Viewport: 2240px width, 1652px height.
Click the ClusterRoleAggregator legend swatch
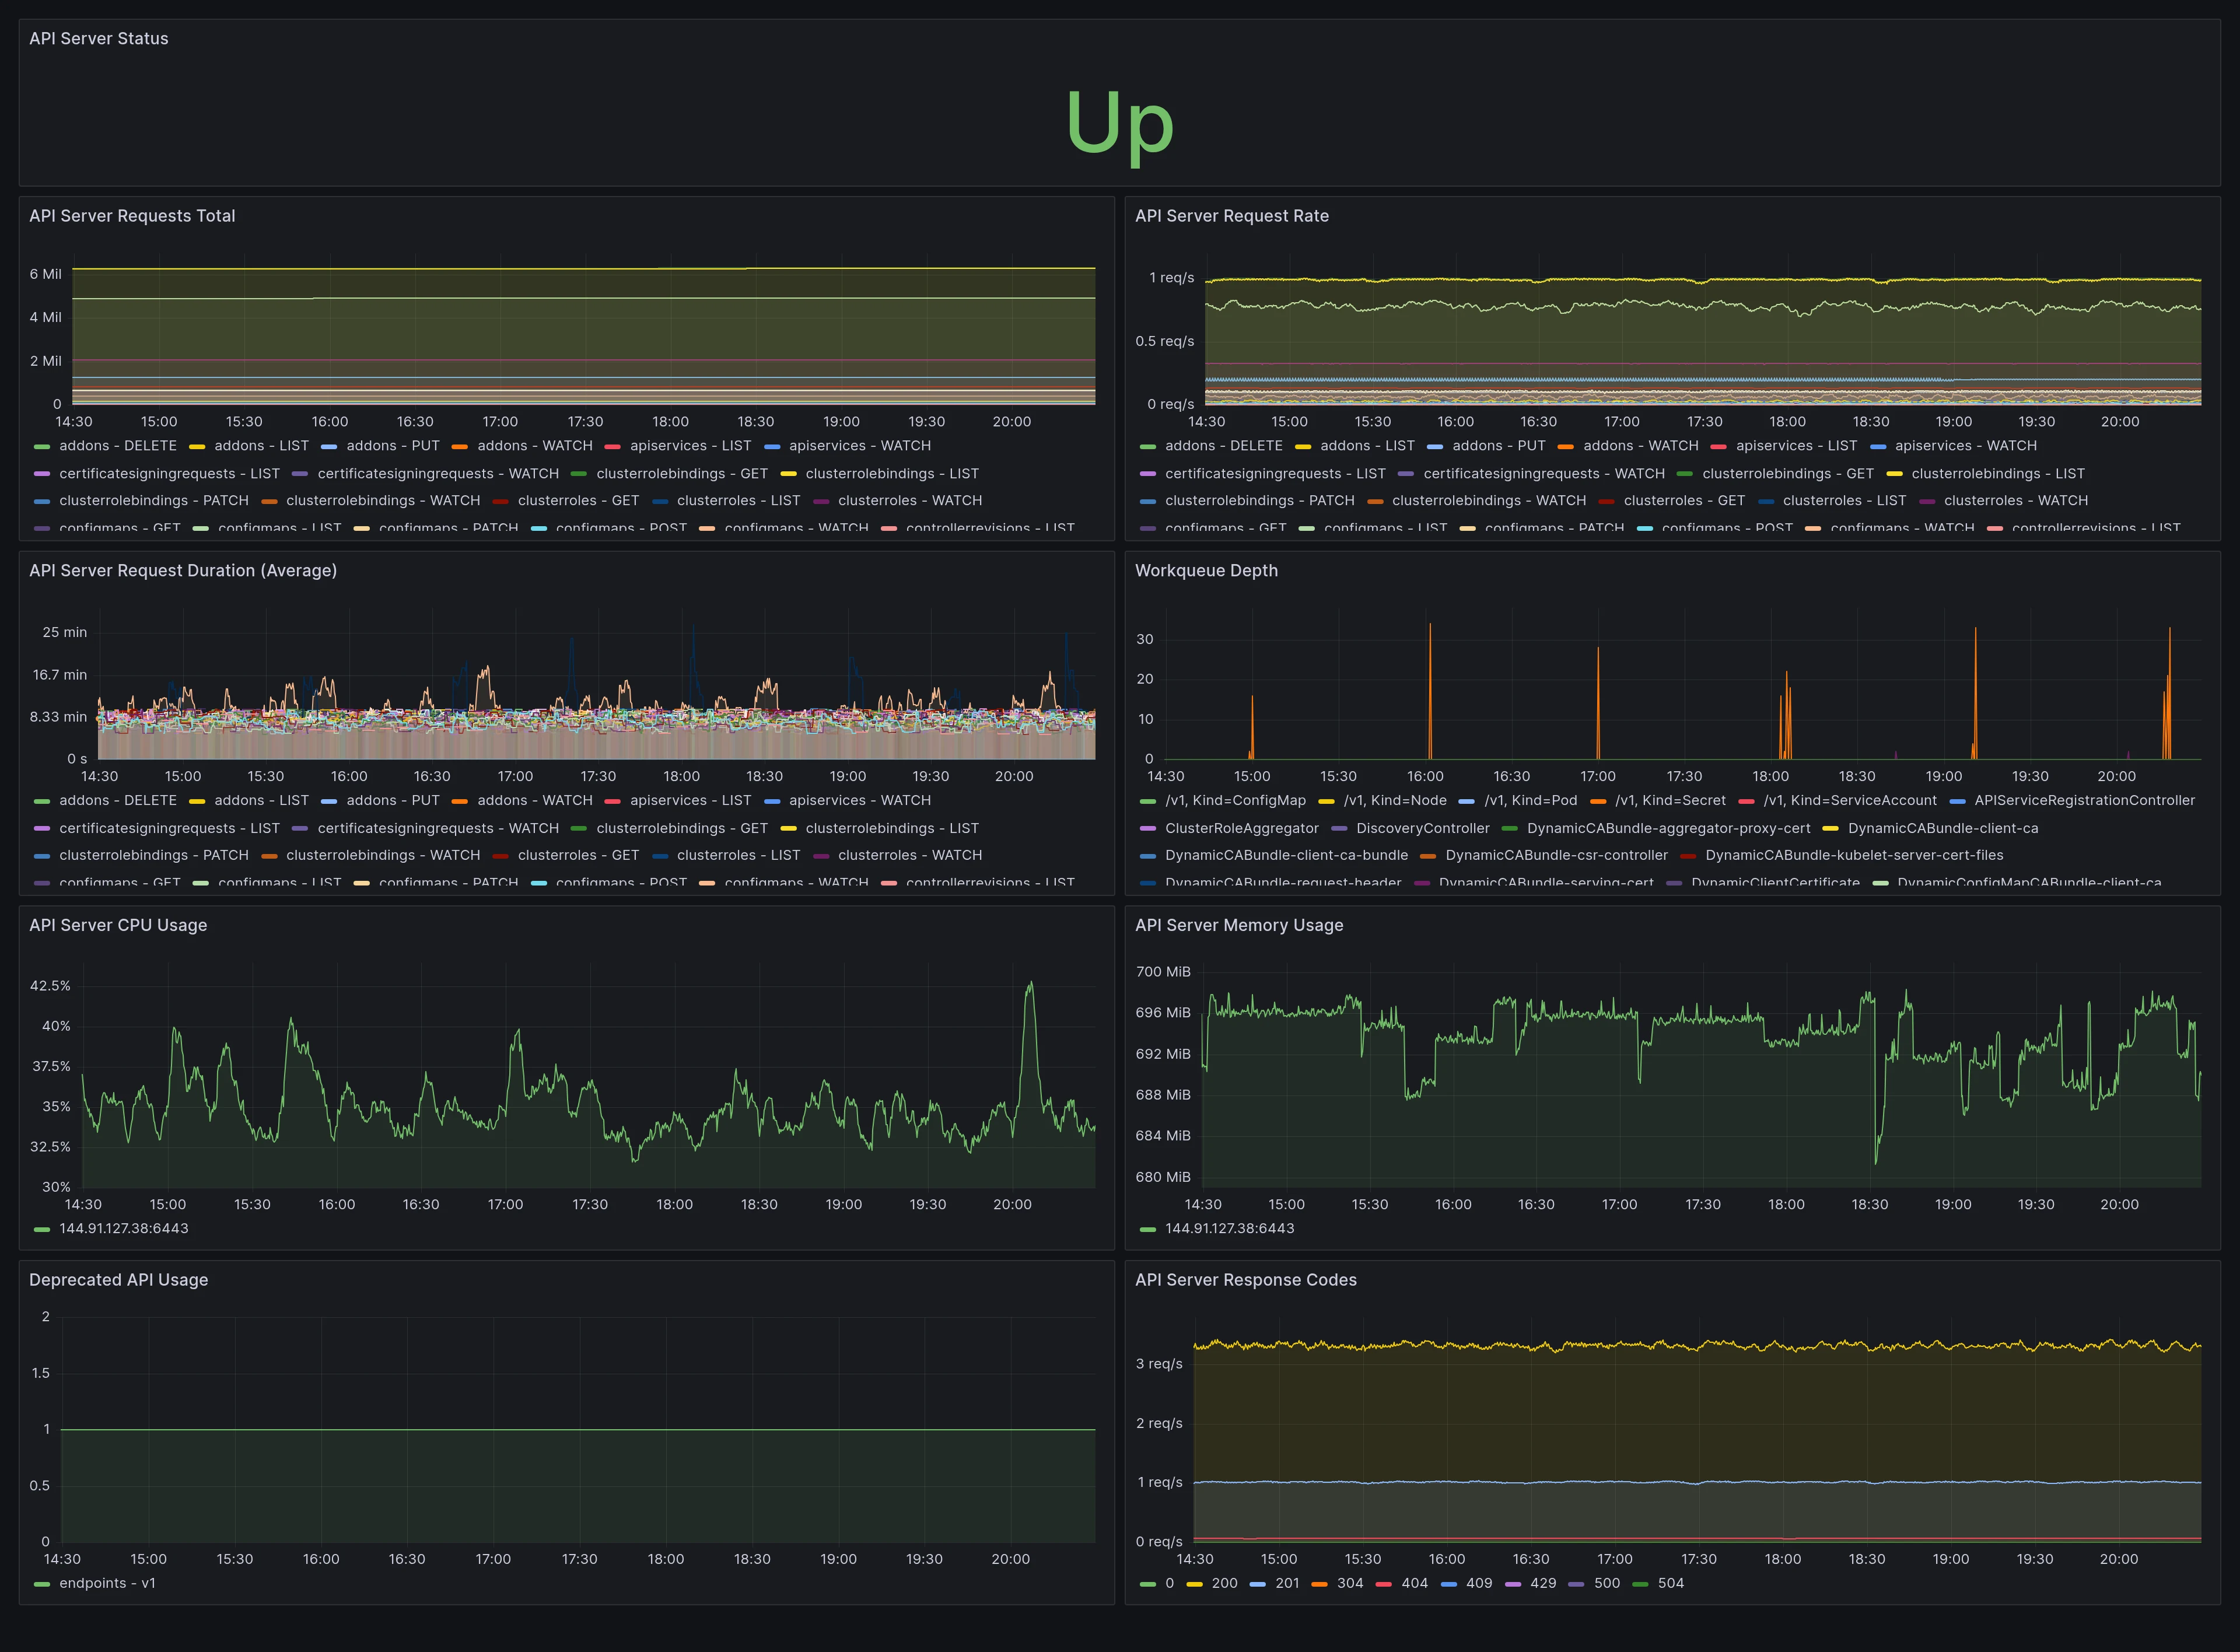coord(1147,829)
